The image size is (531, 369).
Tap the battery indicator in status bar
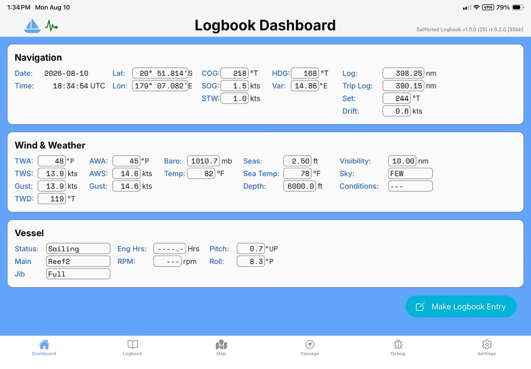(518, 7)
